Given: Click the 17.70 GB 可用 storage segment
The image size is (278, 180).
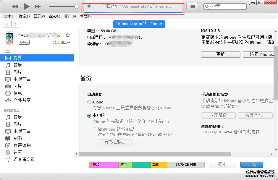Looking at the screenshot, I should (x=186, y=165).
